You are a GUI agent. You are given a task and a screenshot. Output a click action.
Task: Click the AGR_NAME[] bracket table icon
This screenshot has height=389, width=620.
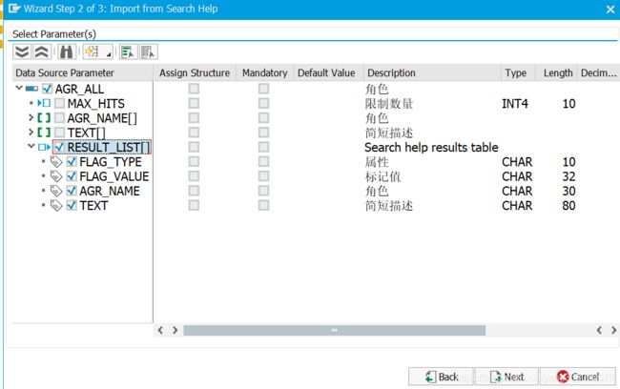tap(44, 118)
